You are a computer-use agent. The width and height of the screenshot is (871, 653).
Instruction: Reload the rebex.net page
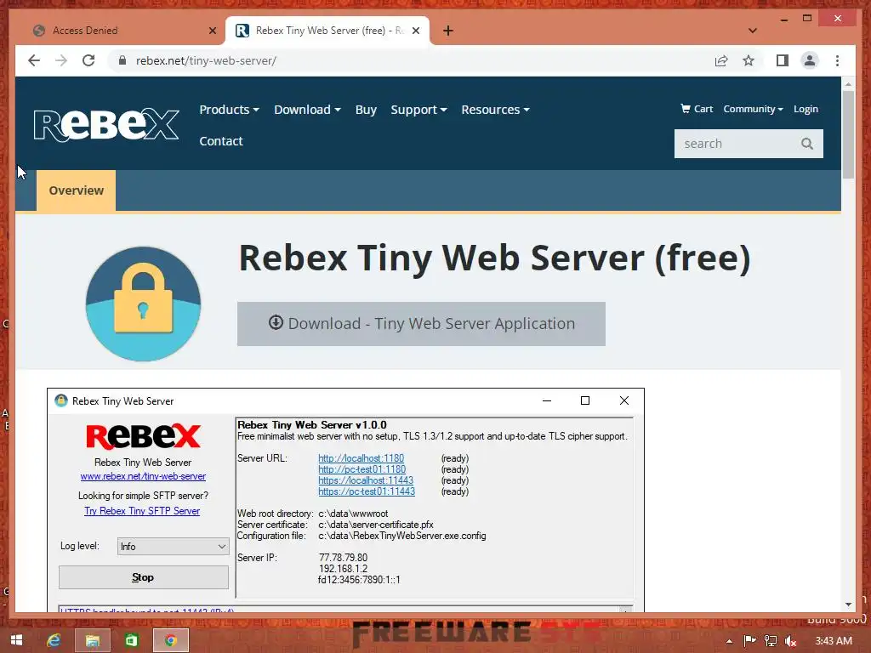88,60
